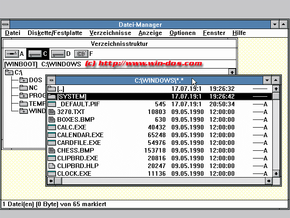Viewport: 290px width, 218px height.
Task: Expand the PROG folder in tree
Action: point(24,96)
